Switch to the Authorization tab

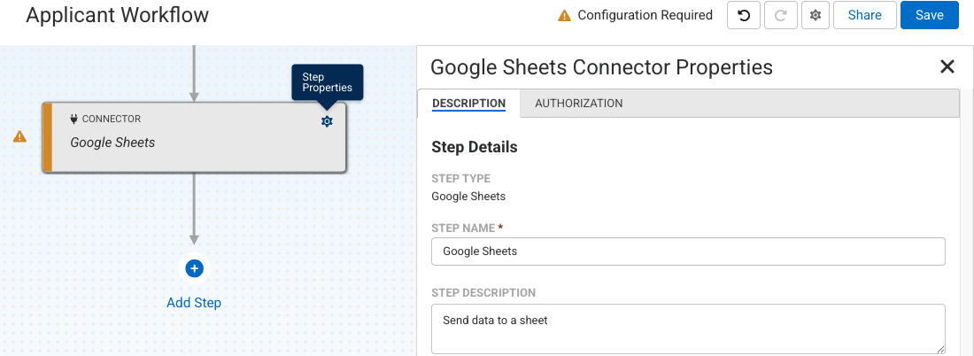pyautogui.click(x=578, y=104)
